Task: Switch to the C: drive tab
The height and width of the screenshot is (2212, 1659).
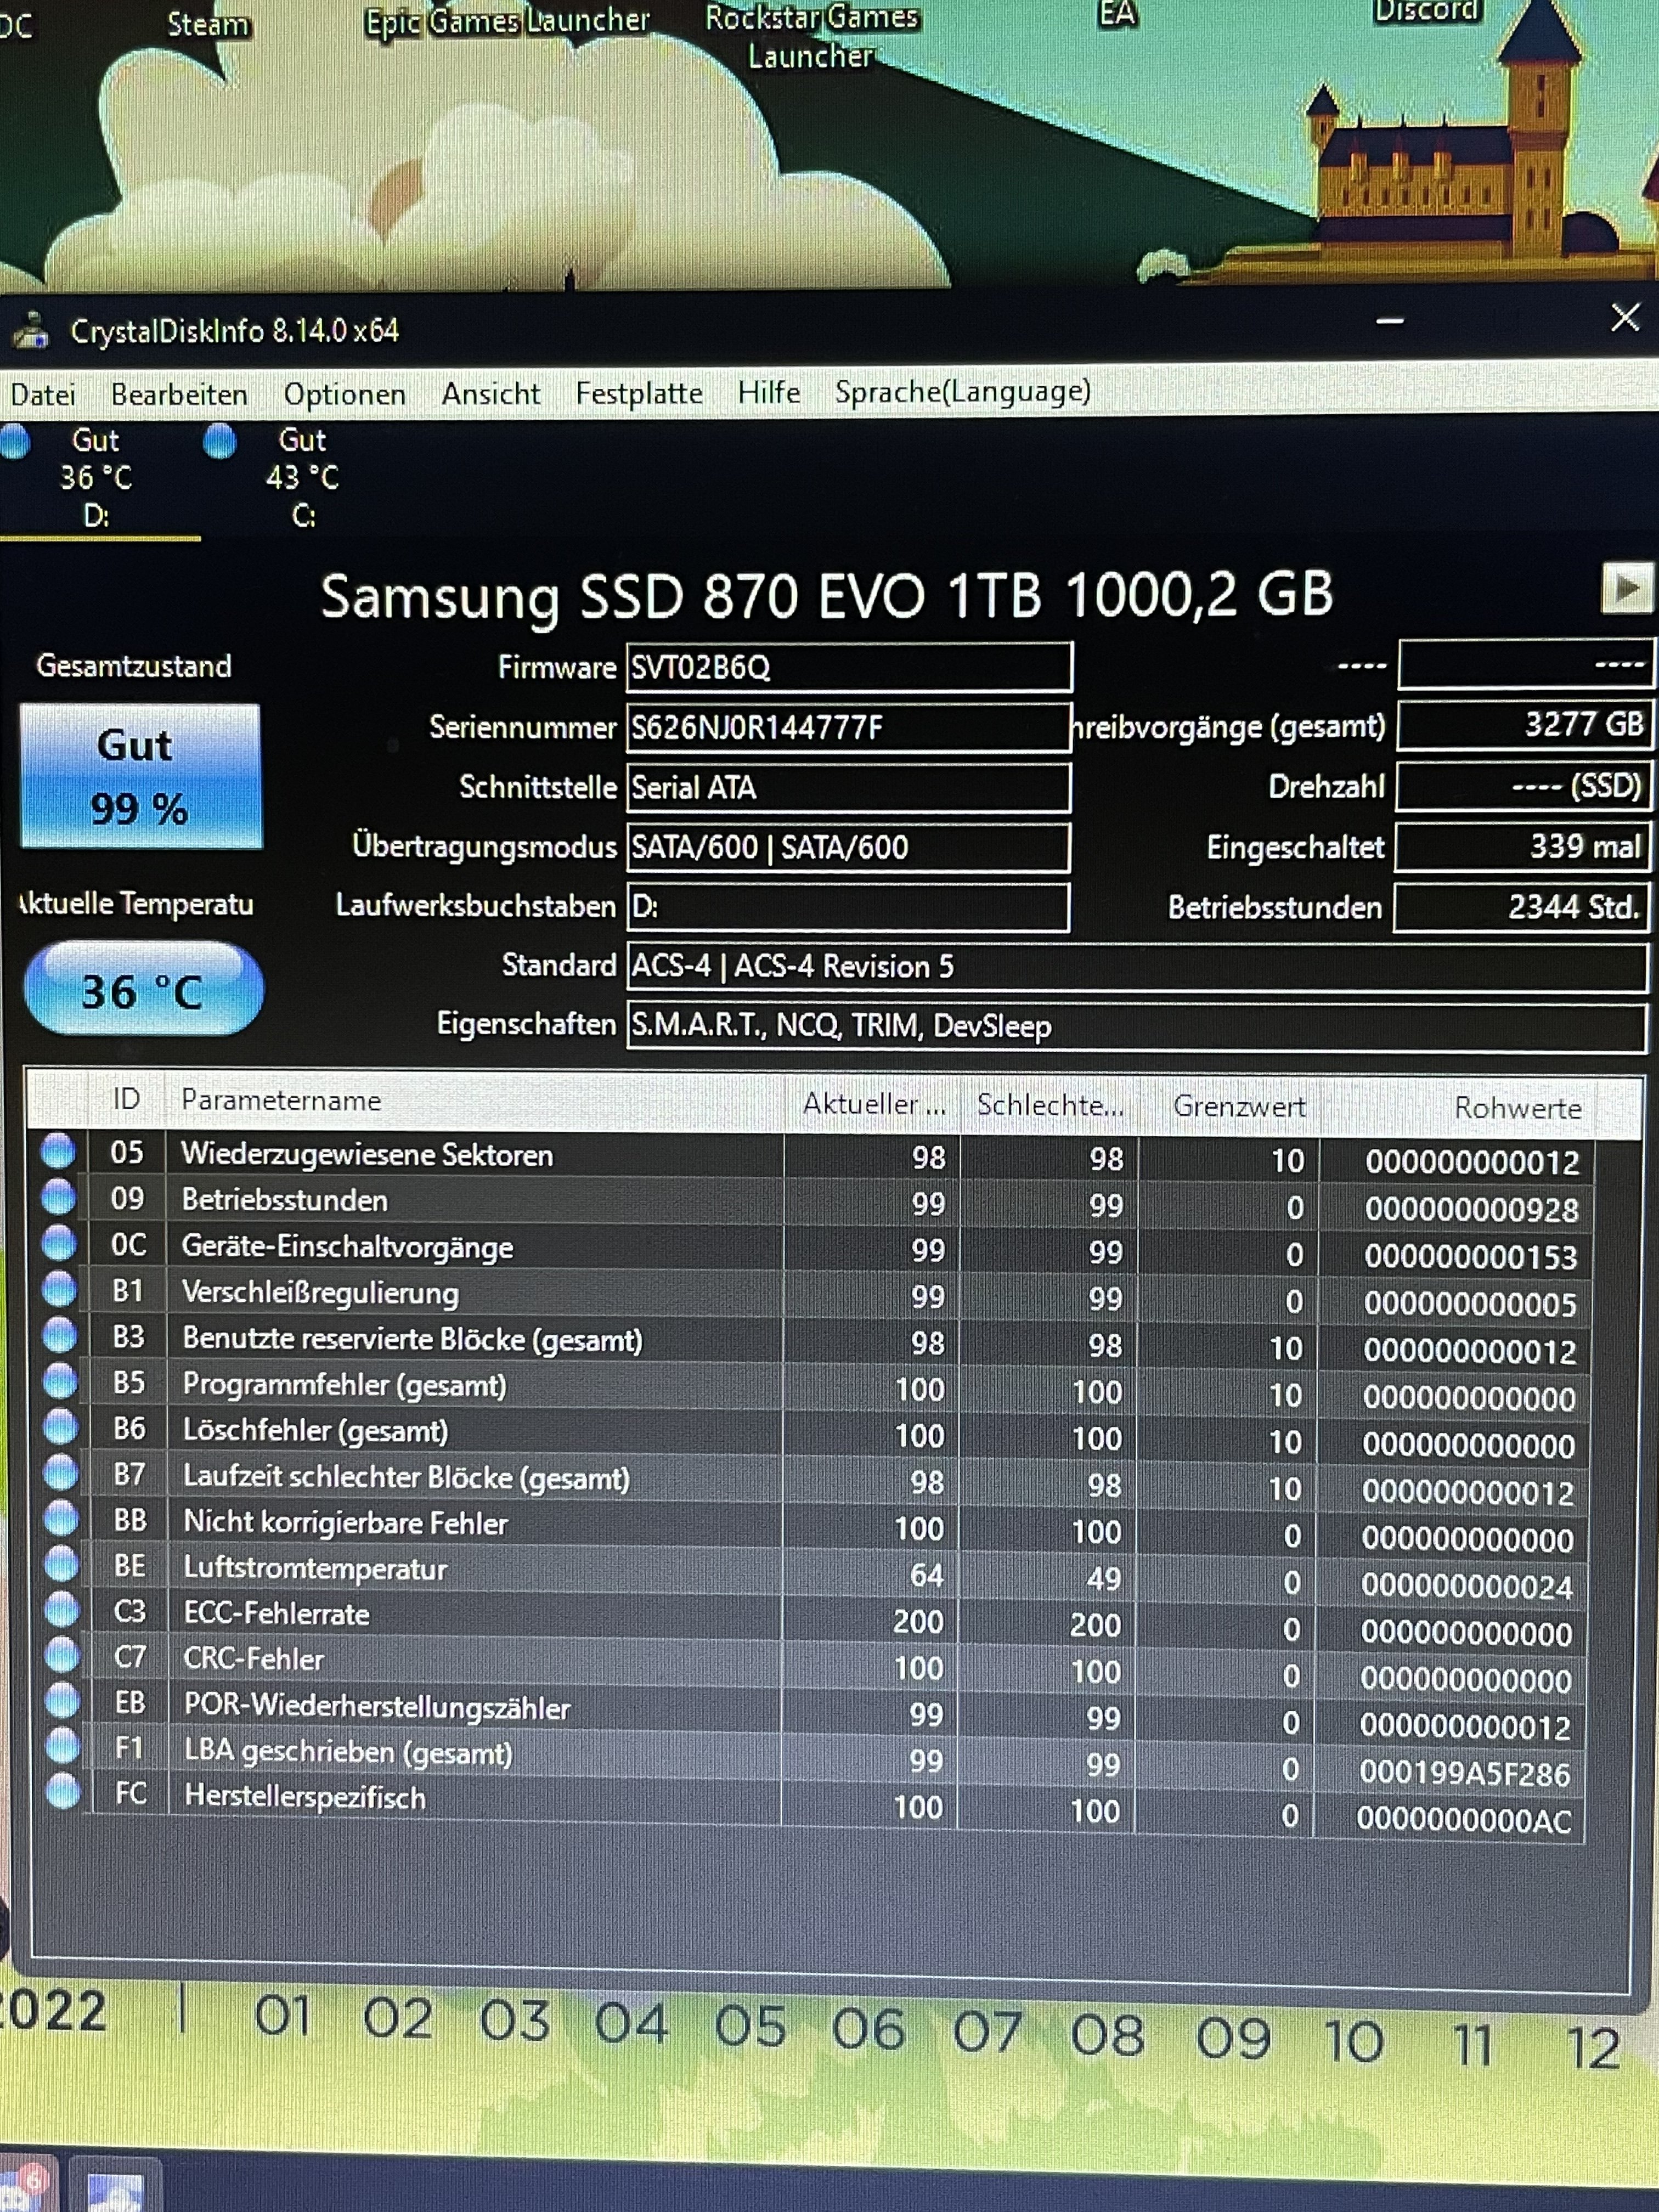Action: [302, 478]
